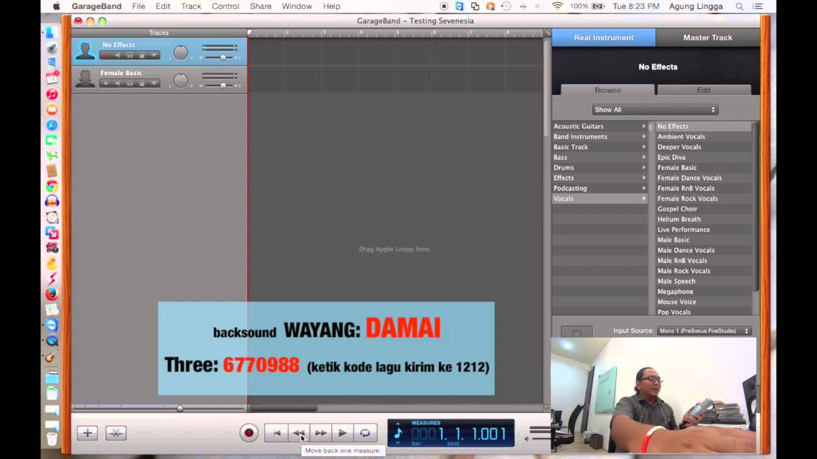Image resolution: width=817 pixels, height=459 pixels.
Task: Adjust the No Effects track volume slider
Action: tap(223, 57)
